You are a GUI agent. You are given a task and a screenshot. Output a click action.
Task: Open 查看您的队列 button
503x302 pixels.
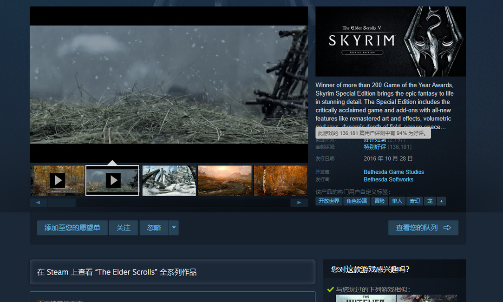pos(423,228)
